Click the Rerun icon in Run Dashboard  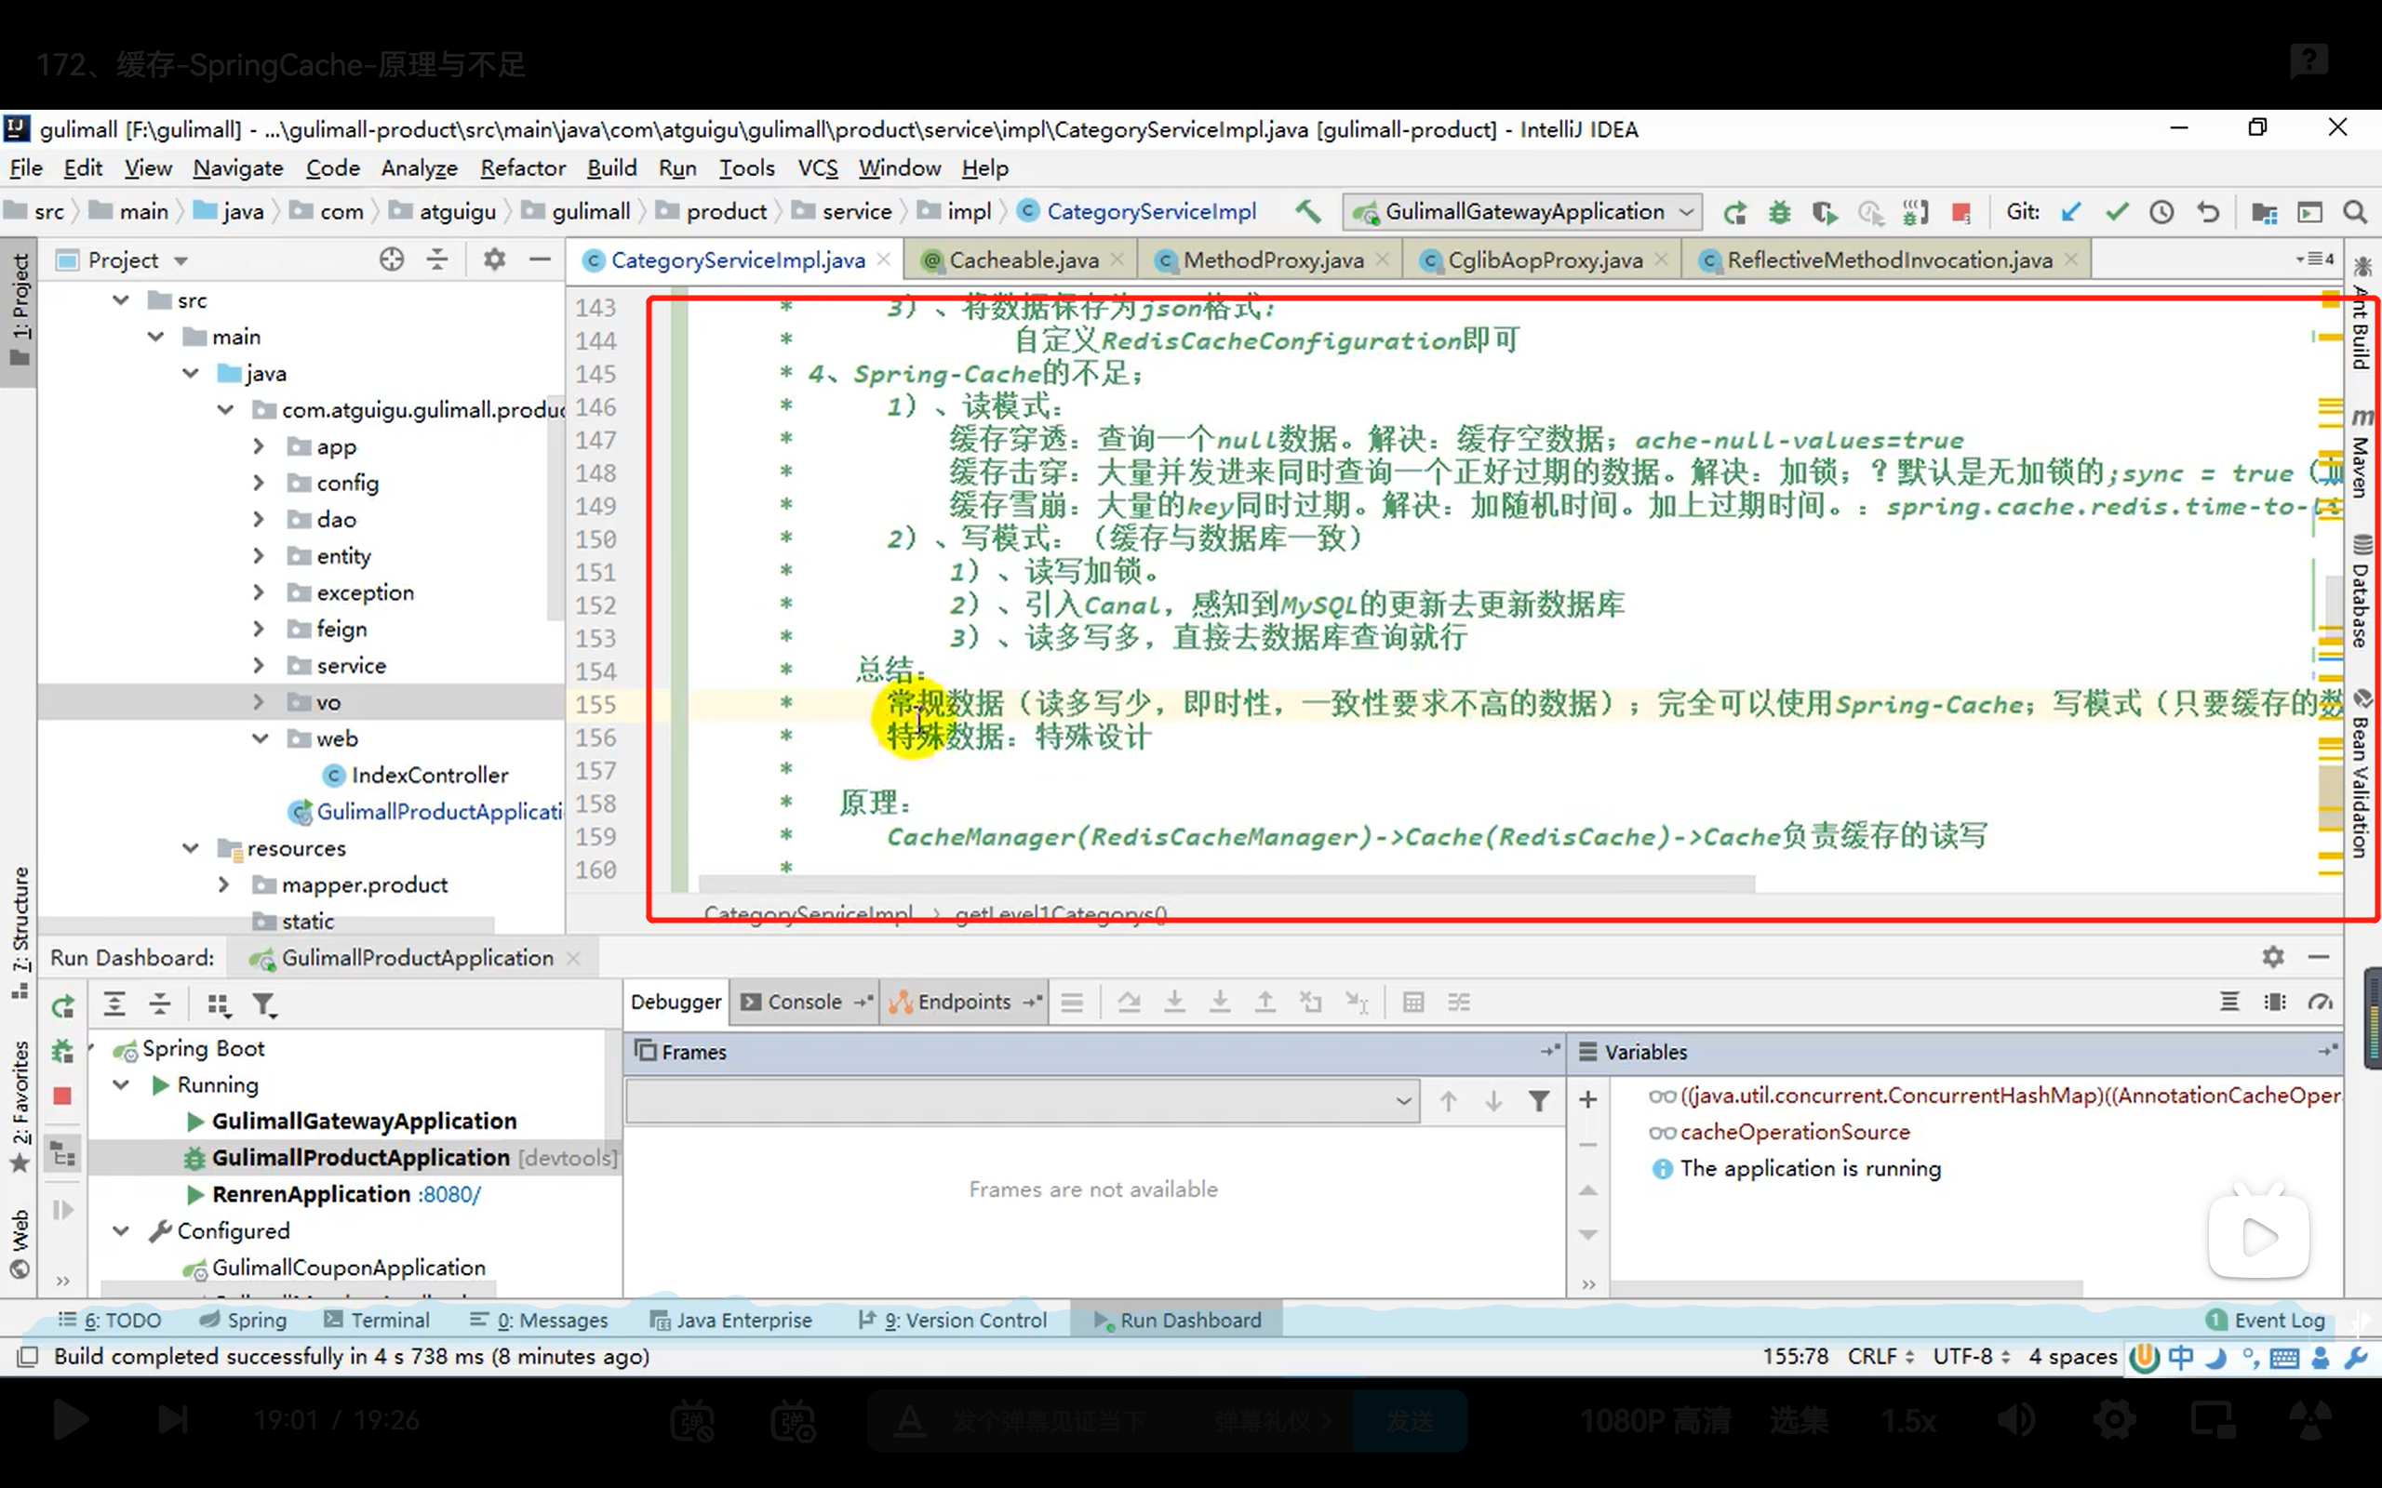pyautogui.click(x=63, y=1004)
